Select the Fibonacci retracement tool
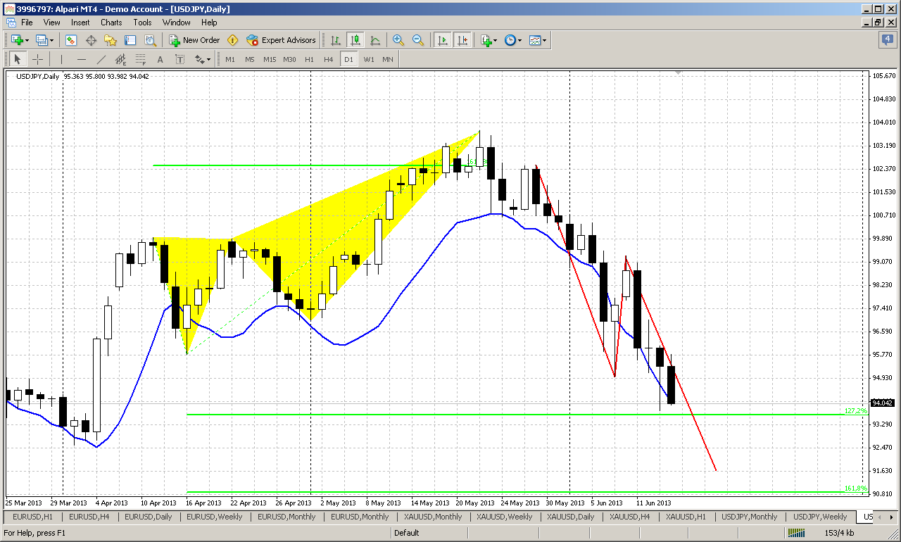The image size is (901, 542). coord(141,60)
